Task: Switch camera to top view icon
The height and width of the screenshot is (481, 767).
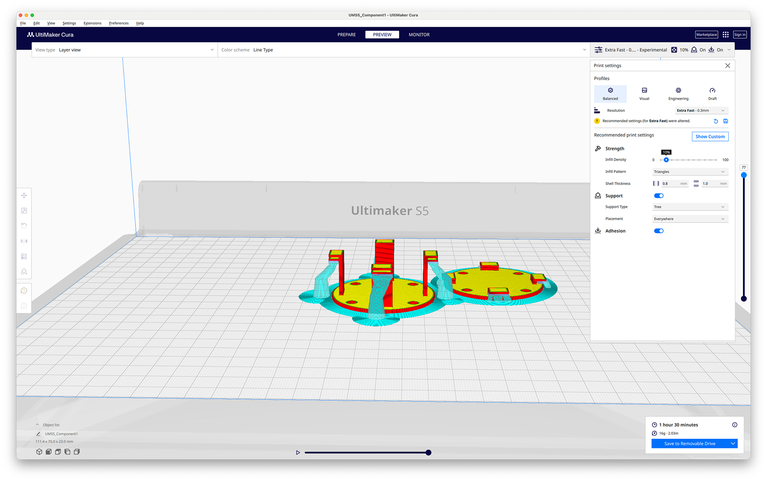Action: coord(58,452)
